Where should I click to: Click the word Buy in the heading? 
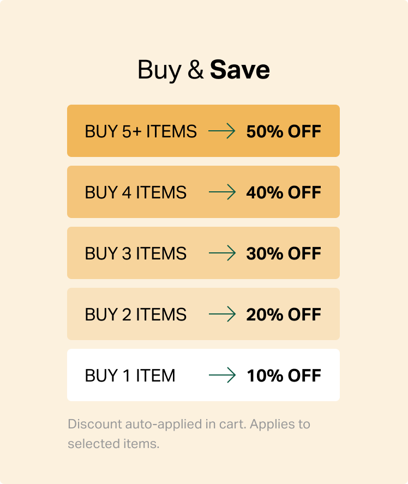[x=159, y=70]
